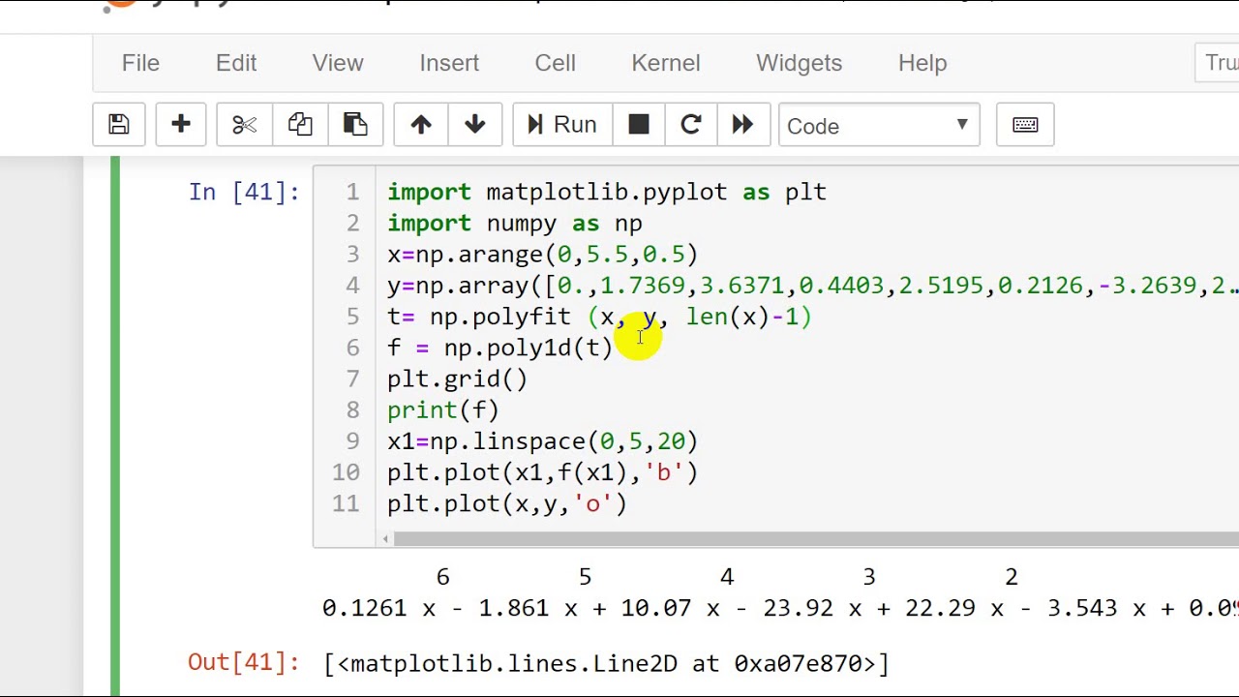Image resolution: width=1239 pixels, height=697 pixels.
Task: Click line 1 'import matplotlib.pyplot as plt'
Action: coord(607,192)
